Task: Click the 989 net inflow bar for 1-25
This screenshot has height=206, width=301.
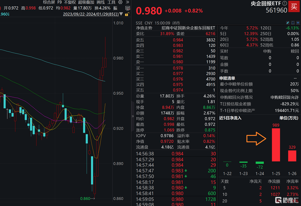Action: pyautogui.click(x=276, y=145)
